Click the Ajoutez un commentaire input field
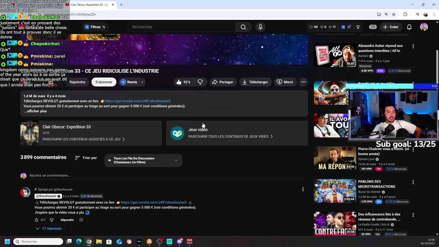Screen dimensions: 439x247 pos(166,175)
